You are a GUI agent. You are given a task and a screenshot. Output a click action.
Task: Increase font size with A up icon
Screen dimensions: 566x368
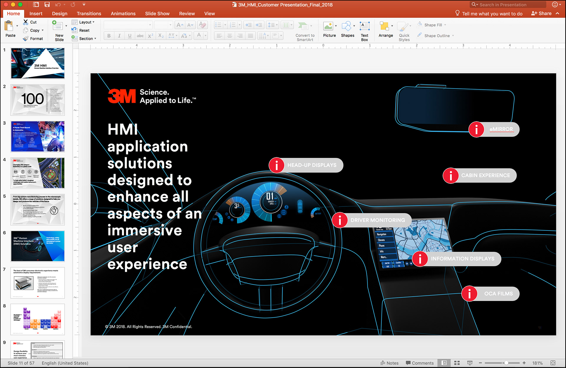coord(180,25)
